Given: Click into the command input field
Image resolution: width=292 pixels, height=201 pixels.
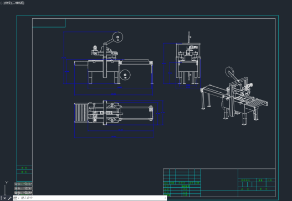Looking at the screenshot, I should point(91,198).
